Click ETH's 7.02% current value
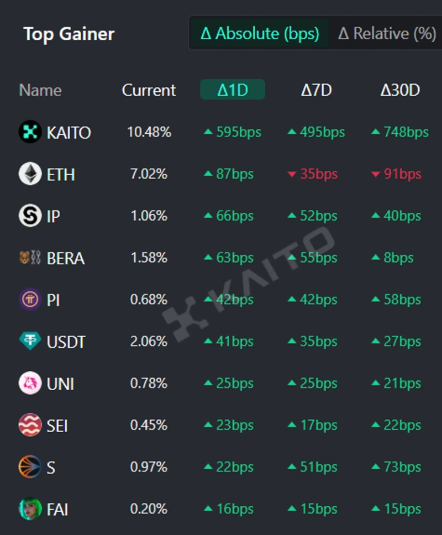442x535 pixels. pyautogui.click(x=149, y=174)
